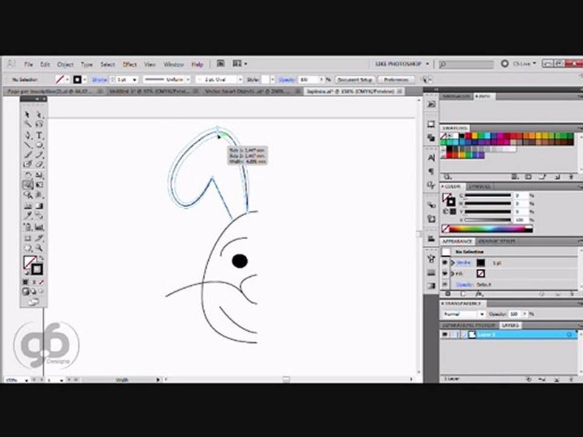Toggle Stroke visibility eye in Appearance panel

pos(445,262)
